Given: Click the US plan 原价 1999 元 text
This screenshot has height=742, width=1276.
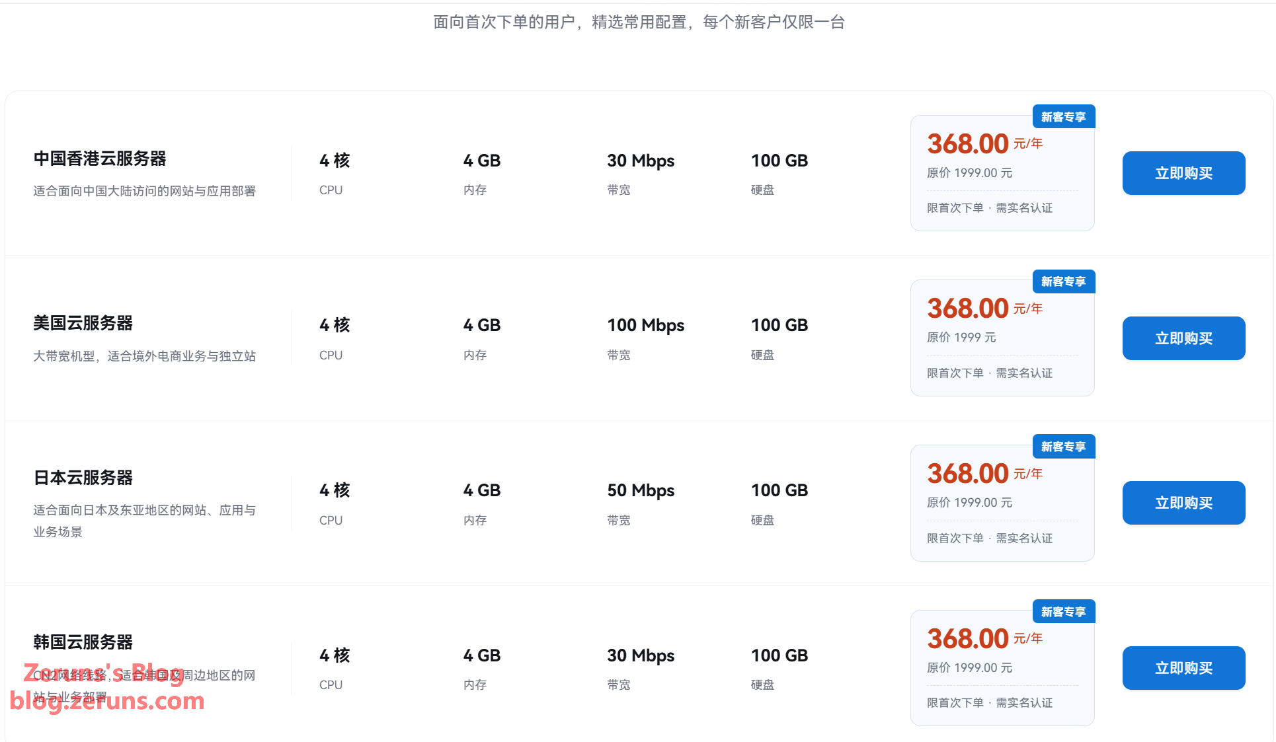Looking at the screenshot, I should pos(961,338).
